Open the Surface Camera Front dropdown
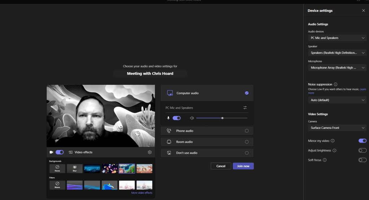Screen dimensions: 369x200 pyautogui.click(x=337, y=128)
